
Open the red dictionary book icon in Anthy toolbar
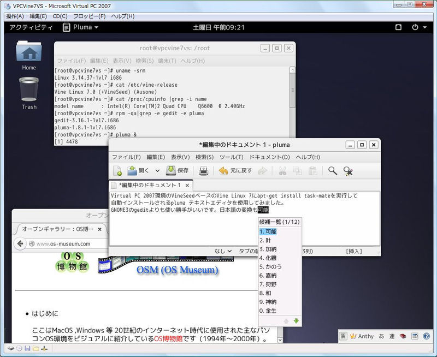(x=403, y=336)
